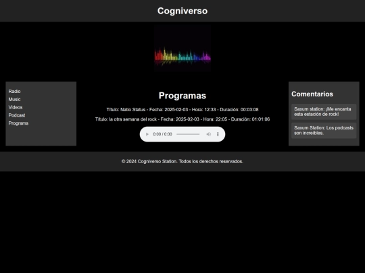Viewport: 365px width, 273px height.
Task: Click the audio progress slider
Action: pyautogui.click(x=188, y=134)
